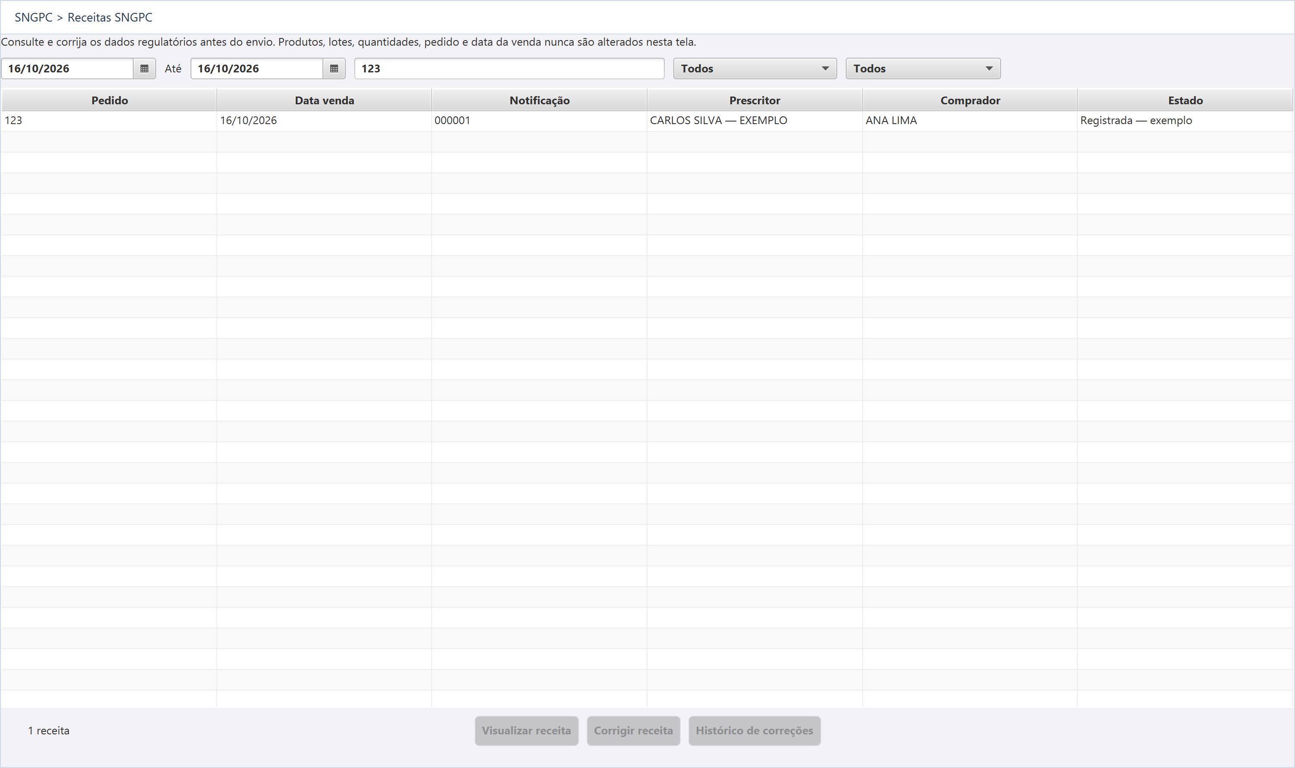Open Histórico de correções
This screenshot has width=1295, height=768.
click(754, 731)
